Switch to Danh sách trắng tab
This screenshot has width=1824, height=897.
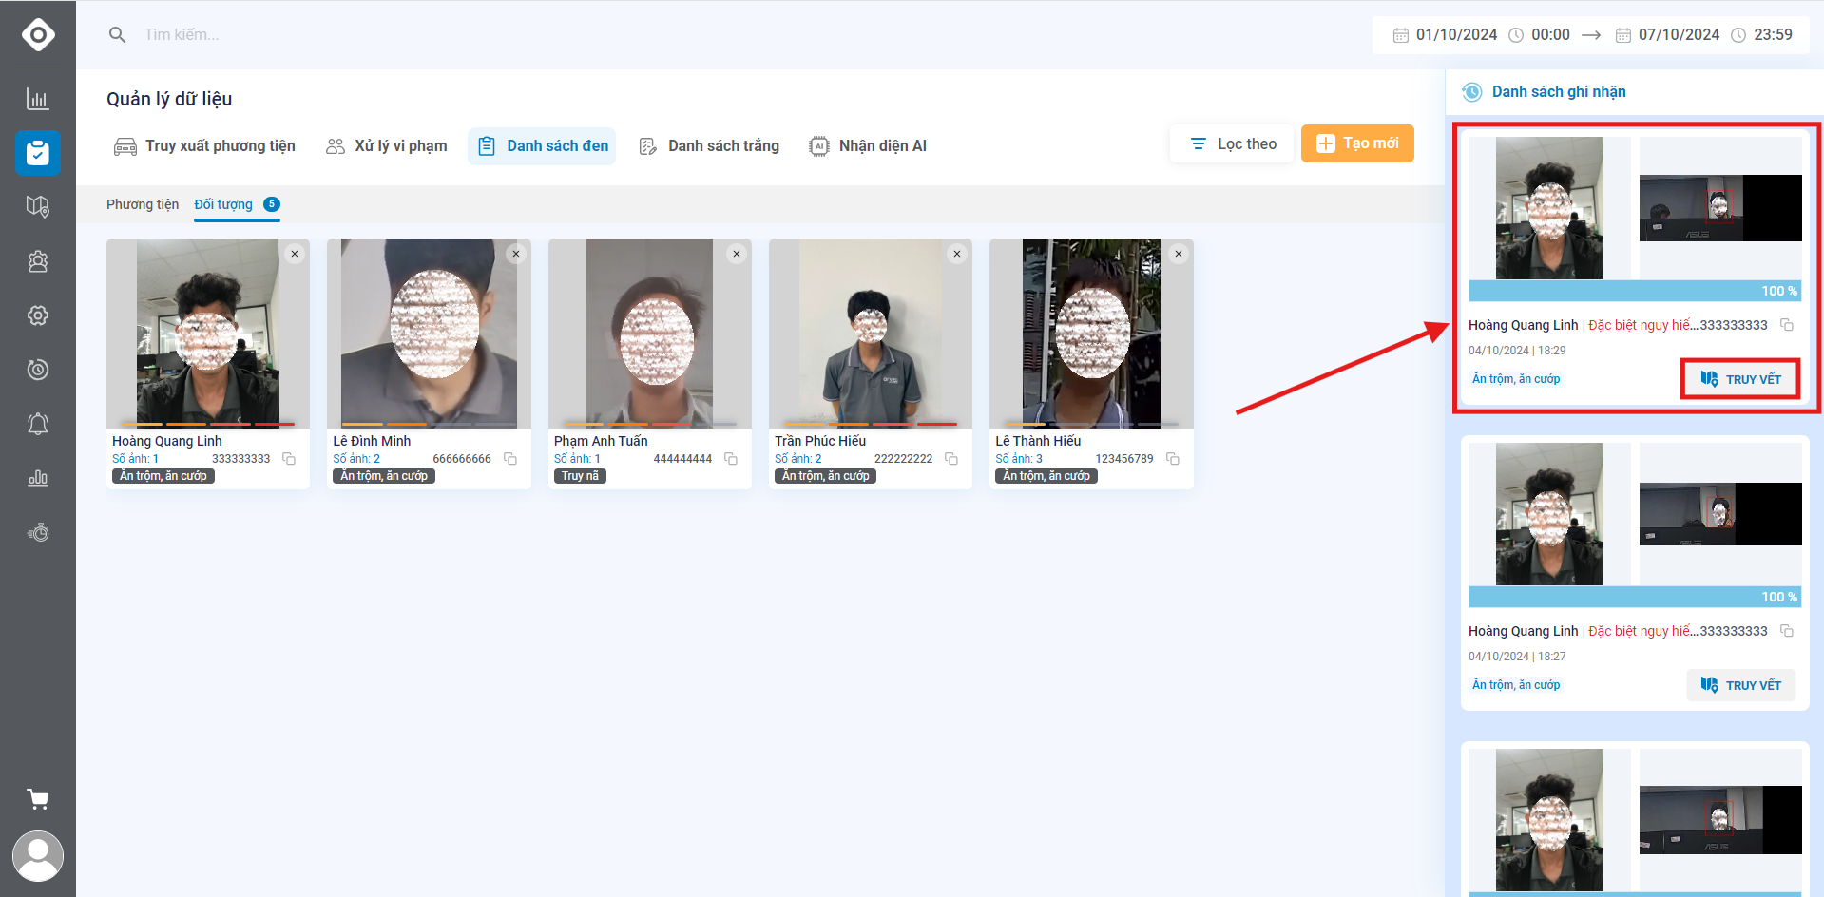coord(709,146)
